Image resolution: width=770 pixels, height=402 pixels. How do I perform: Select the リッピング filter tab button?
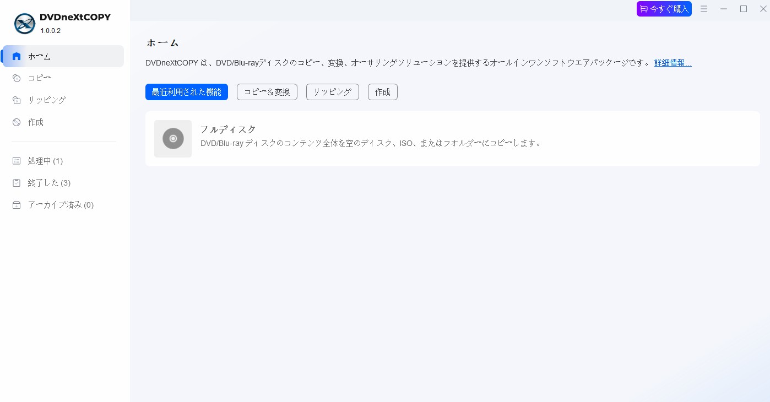click(333, 92)
